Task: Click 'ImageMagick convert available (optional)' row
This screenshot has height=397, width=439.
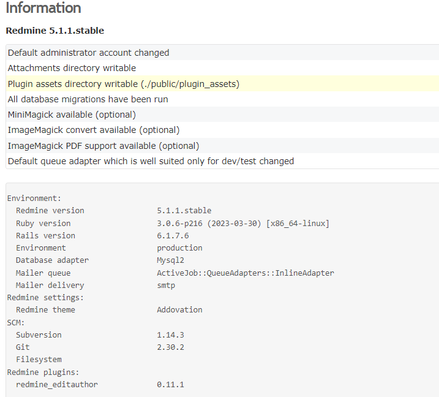Action: click(222, 130)
